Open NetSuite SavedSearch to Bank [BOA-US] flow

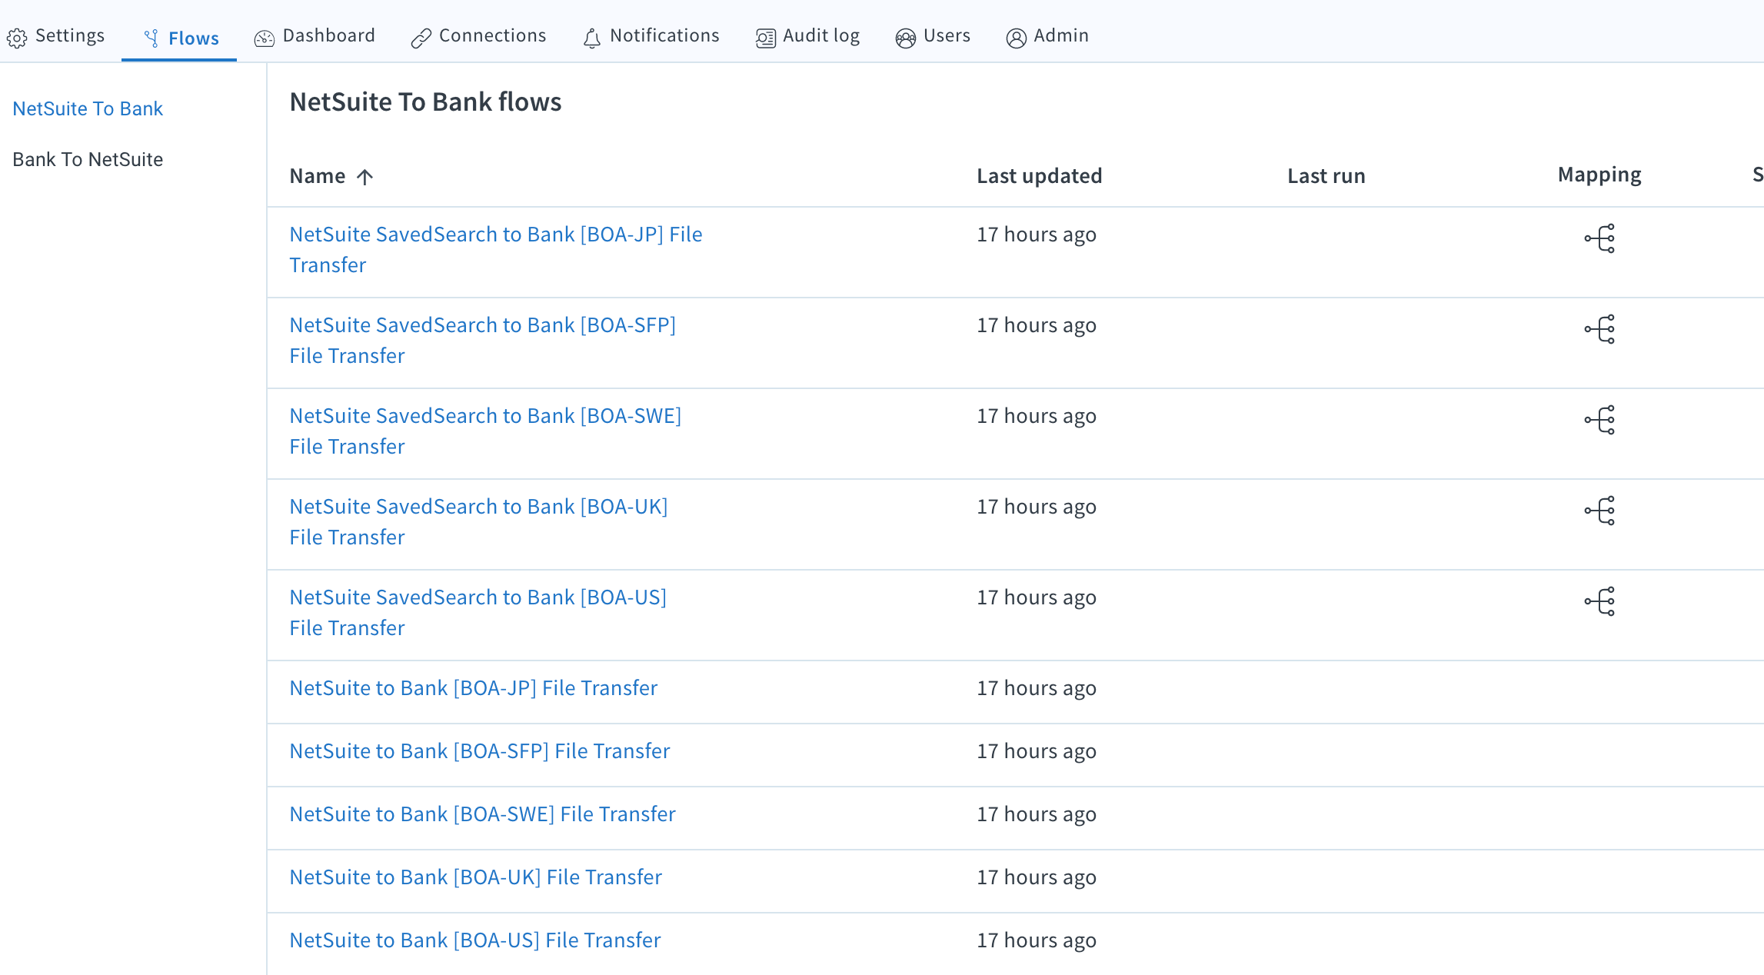pyautogui.click(x=478, y=612)
